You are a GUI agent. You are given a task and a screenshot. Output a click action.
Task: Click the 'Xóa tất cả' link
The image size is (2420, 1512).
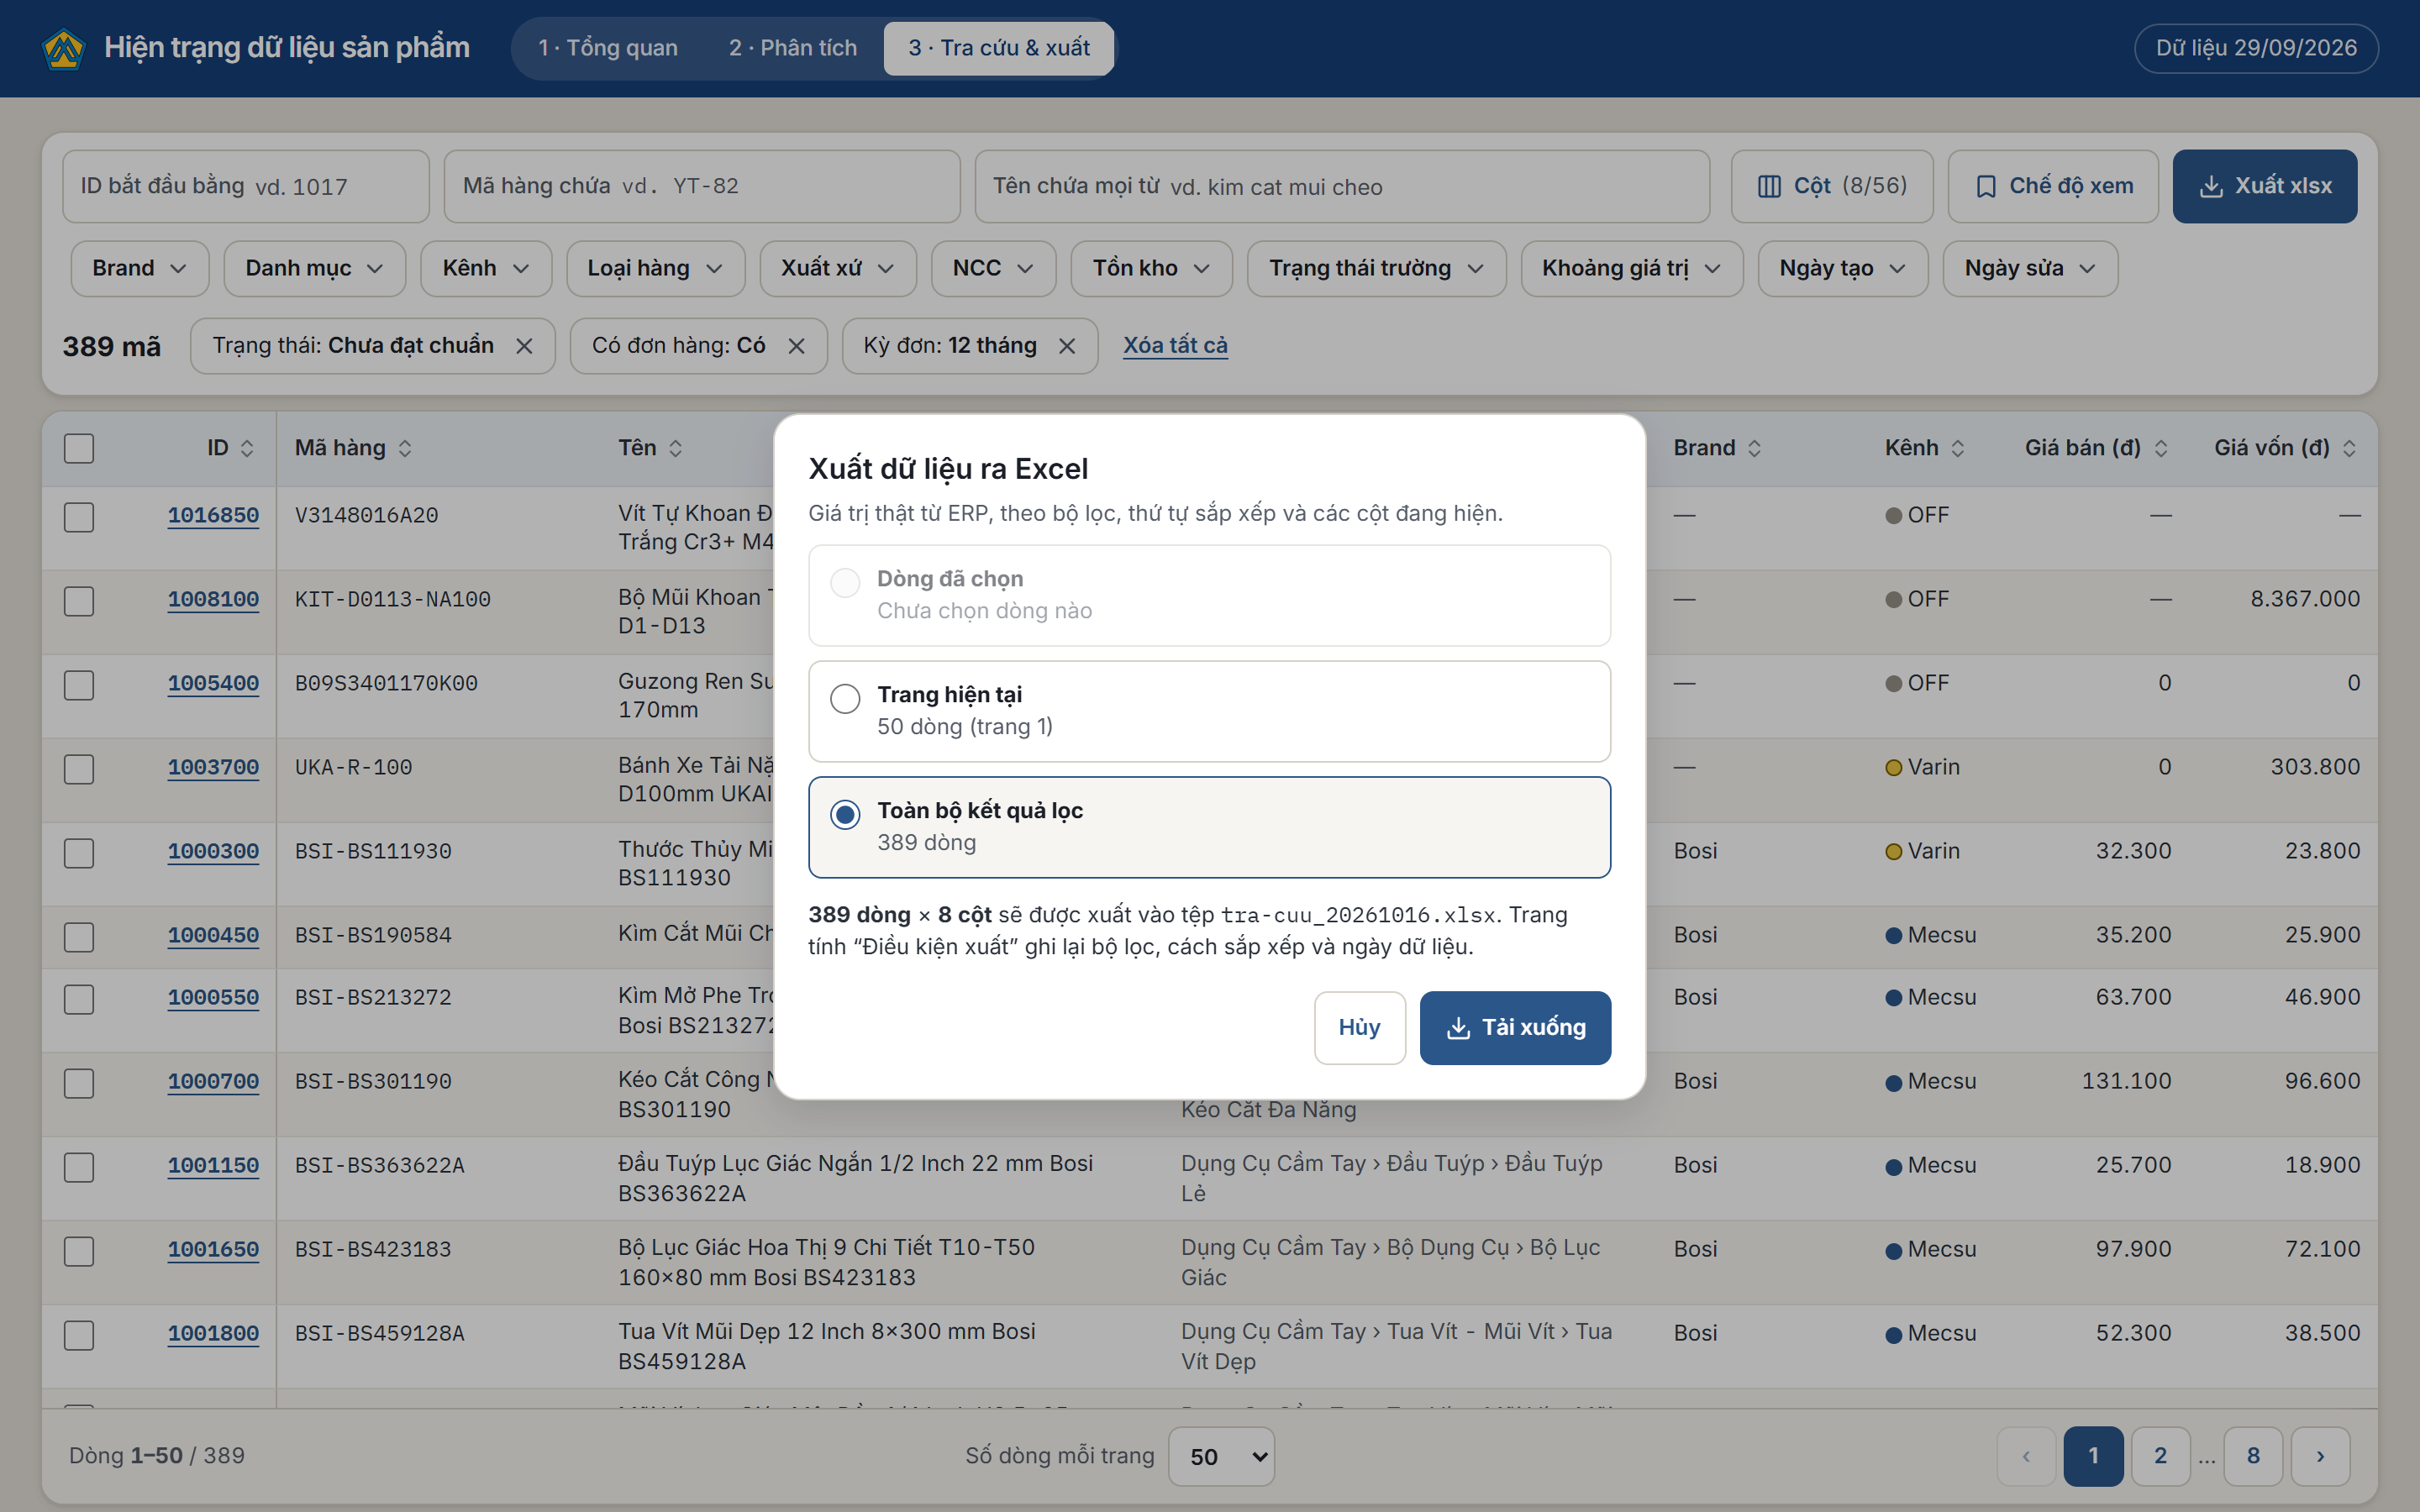coord(1175,345)
